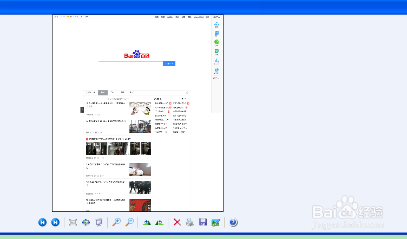This screenshot has width=407, height=239.
Task: Save a copy using the floppy disk icon
Action: pyautogui.click(x=203, y=222)
